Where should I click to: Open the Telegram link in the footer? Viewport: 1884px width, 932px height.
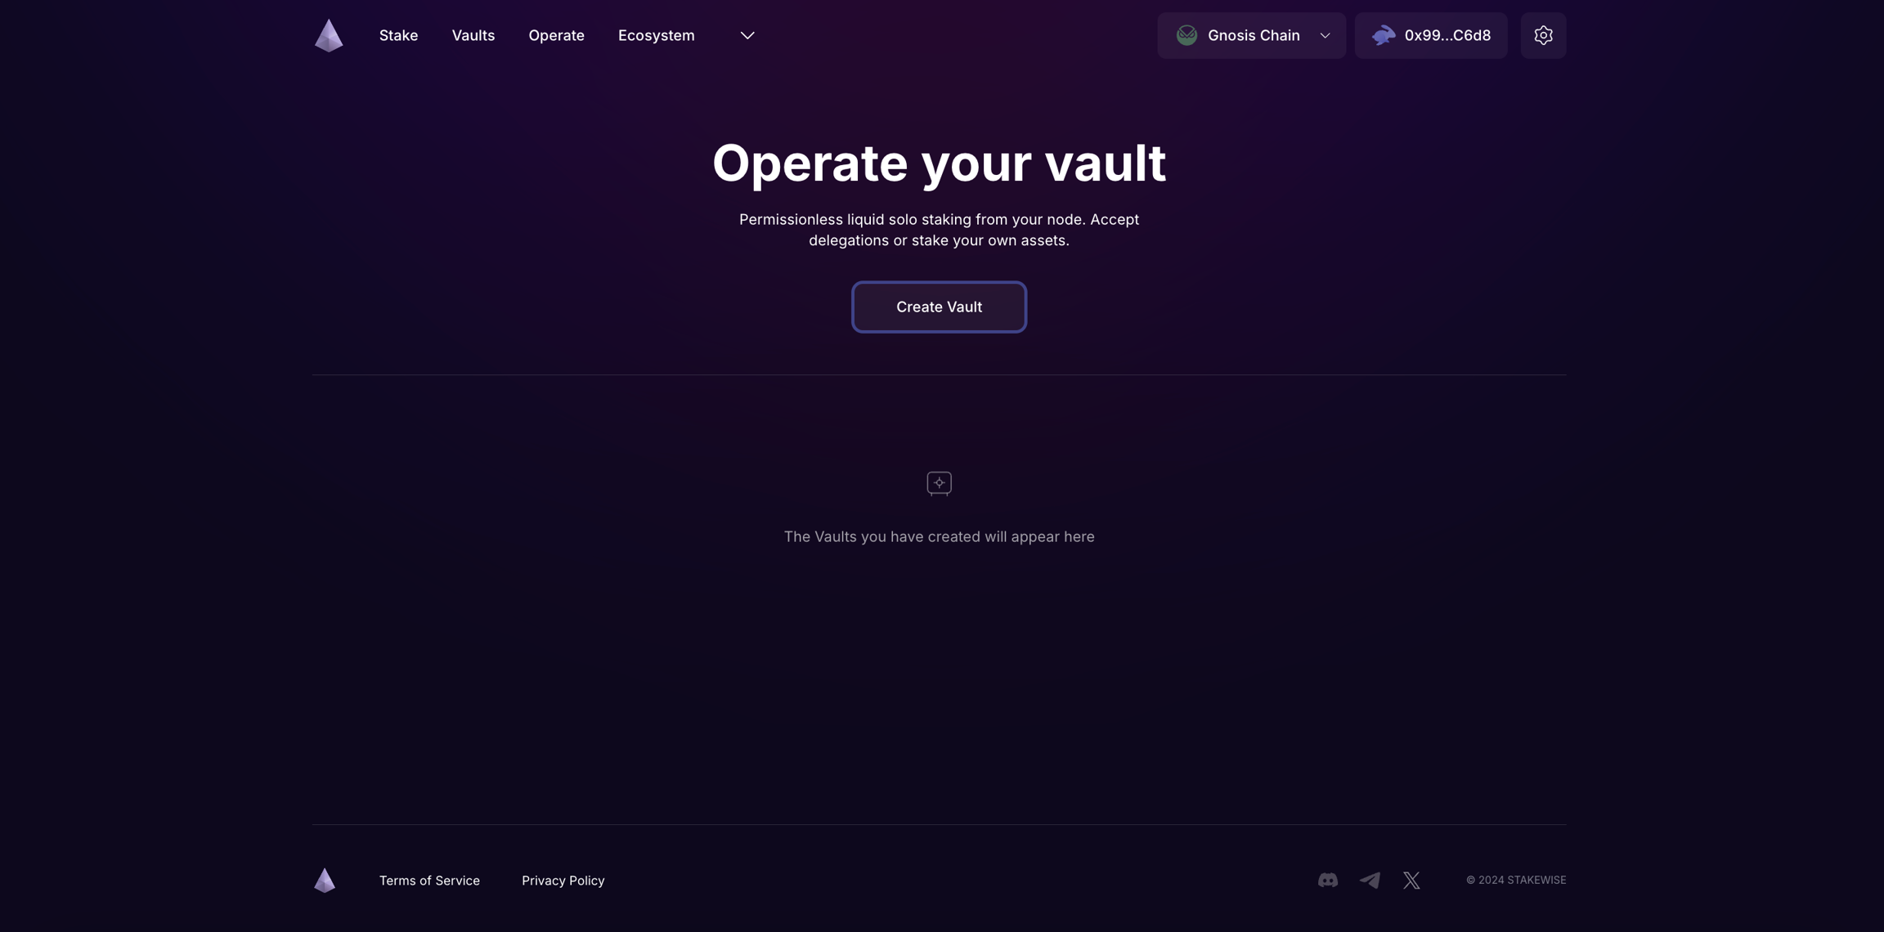pyautogui.click(x=1370, y=880)
